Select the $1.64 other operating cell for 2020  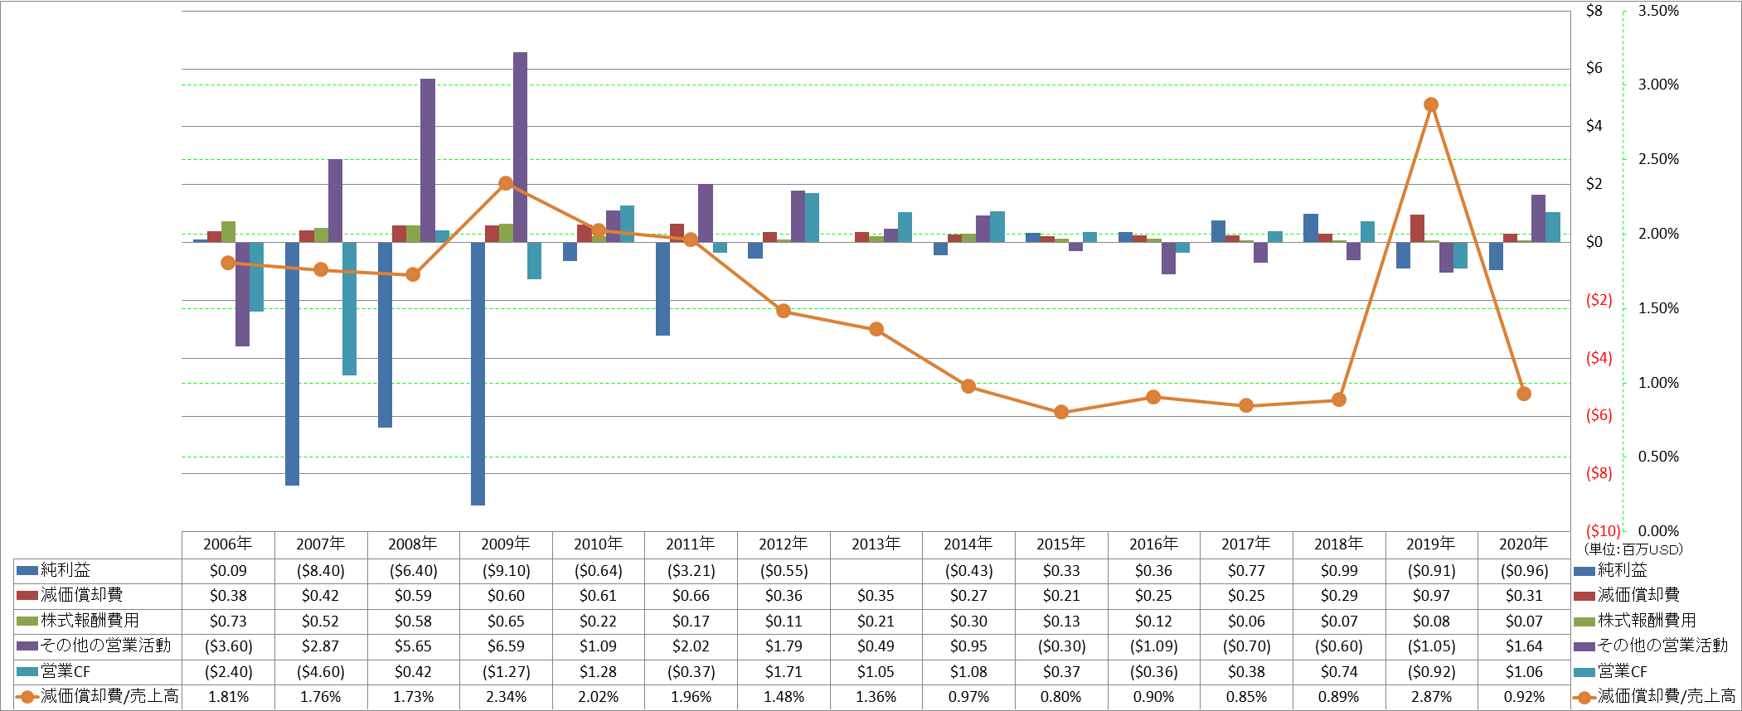click(x=1523, y=646)
